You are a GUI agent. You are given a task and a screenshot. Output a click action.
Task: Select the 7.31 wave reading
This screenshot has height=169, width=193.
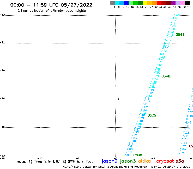pos(135,135)
